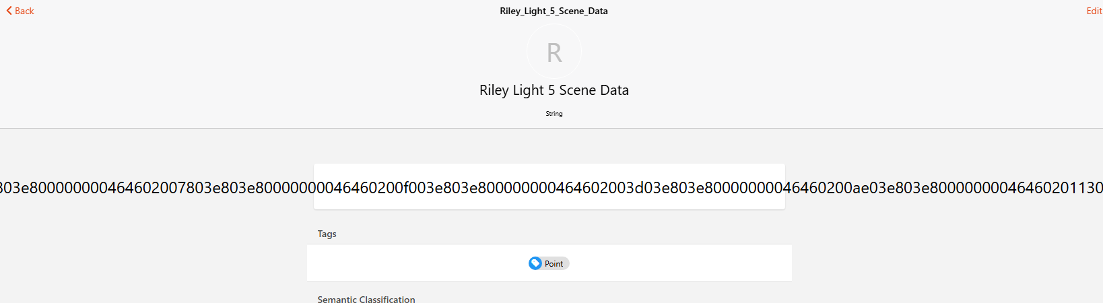
Task: Click the Tags section header
Action: click(327, 234)
